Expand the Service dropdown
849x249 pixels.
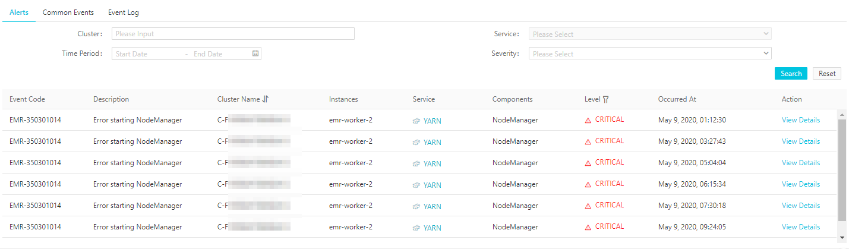(x=650, y=34)
